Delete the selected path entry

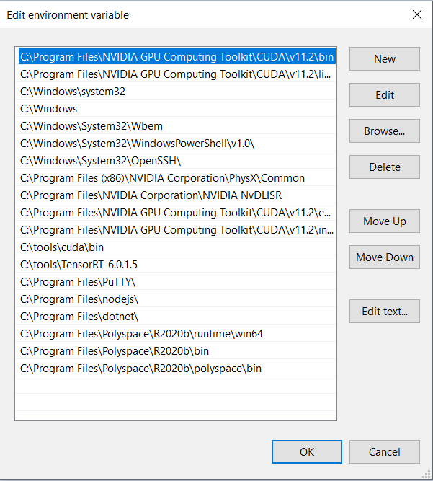(384, 167)
